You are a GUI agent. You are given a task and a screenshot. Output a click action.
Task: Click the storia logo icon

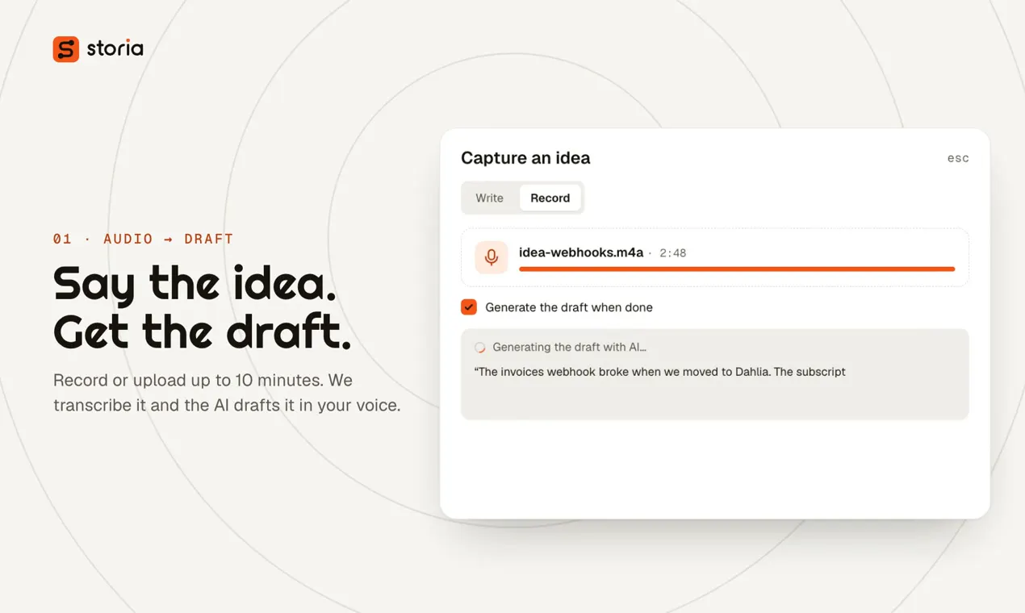66,49
